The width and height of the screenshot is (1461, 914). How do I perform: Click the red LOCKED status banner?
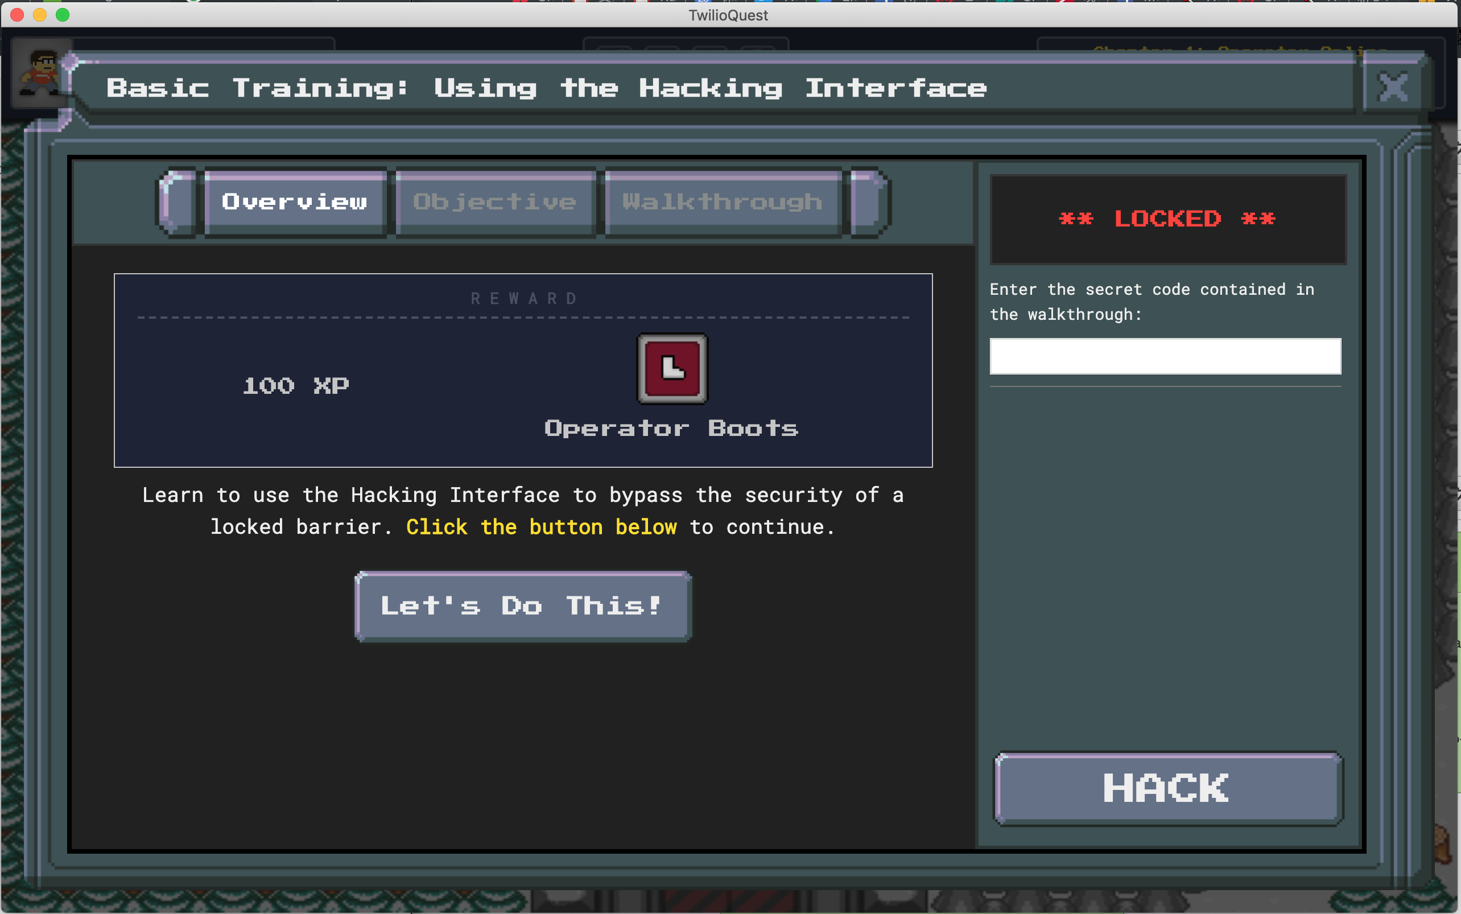pyautogui.click(x=1167, y=219)
